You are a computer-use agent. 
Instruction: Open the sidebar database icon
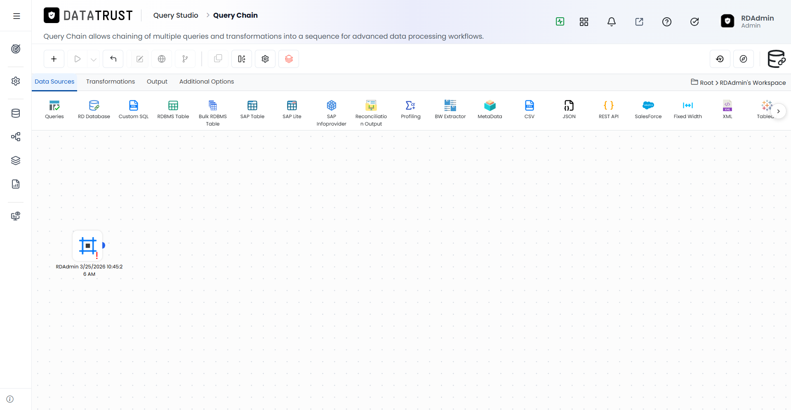click(16, 113)
